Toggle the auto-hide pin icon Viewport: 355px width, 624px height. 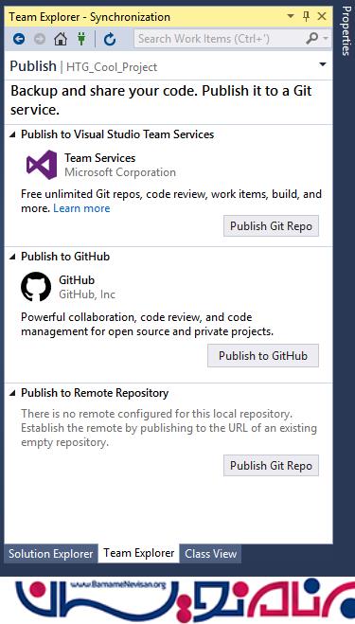[306, 16]
